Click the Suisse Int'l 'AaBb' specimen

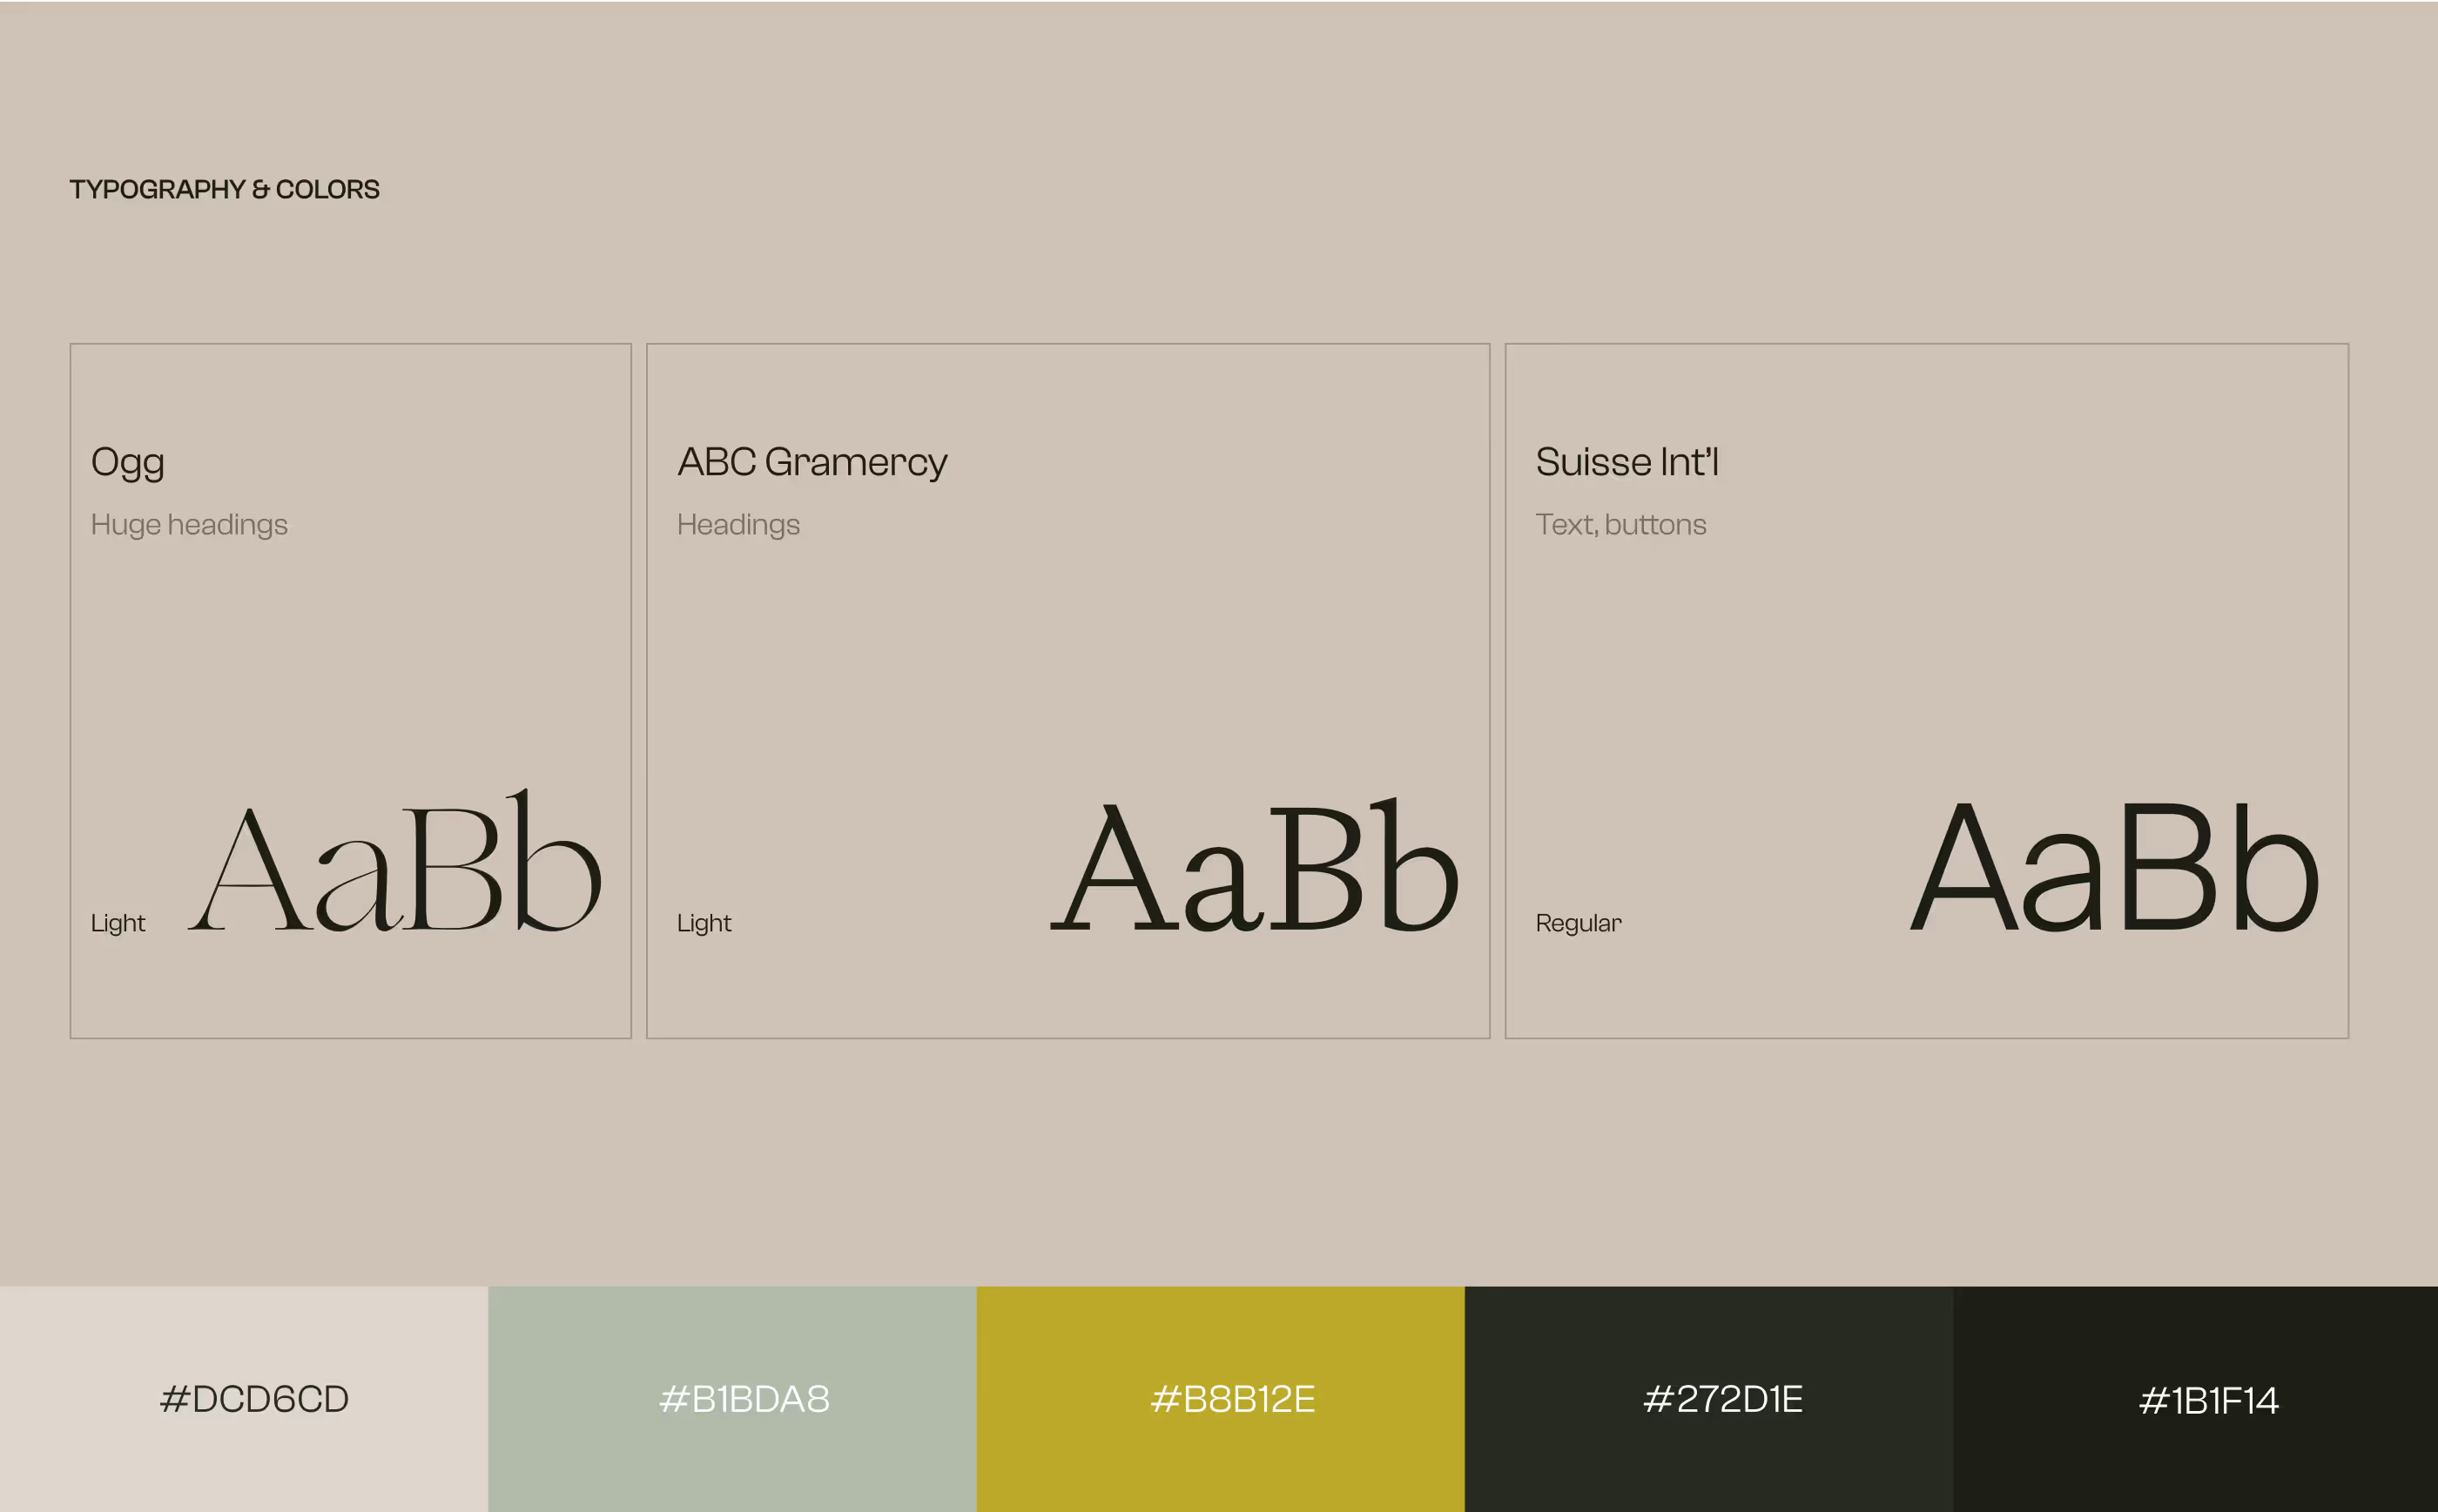click(x=2114, y=866)
